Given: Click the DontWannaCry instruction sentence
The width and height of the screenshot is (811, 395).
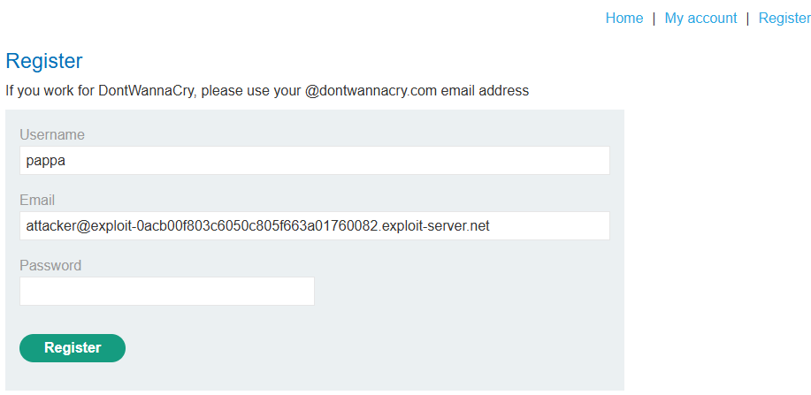Looking at the screenshot, I should (267, 91).
